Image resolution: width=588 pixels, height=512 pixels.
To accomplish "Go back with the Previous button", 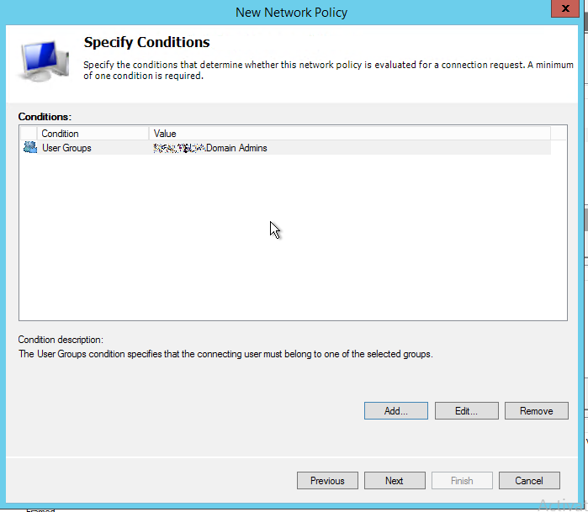I will (x=327, y=481).
